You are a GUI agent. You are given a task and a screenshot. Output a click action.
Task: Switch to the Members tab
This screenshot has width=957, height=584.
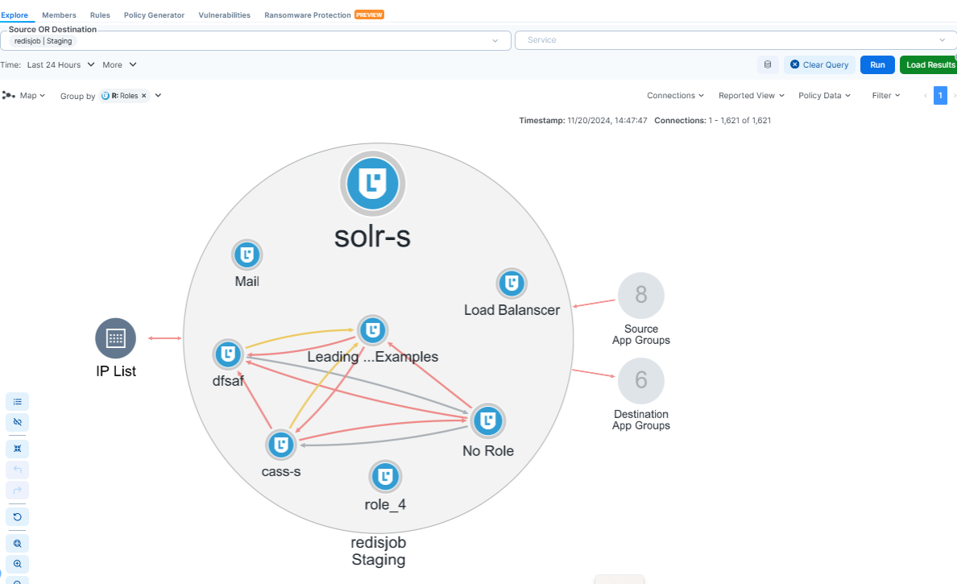click(x=59, y=15)
